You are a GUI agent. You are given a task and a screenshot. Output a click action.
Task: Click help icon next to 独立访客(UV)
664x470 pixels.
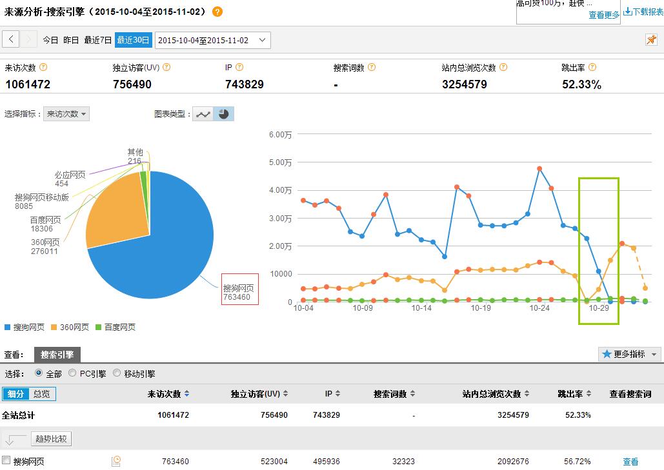[x=166, y=67]
